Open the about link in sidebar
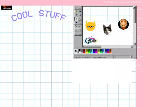This screenshot has width=143, height=107. (x=140, y=10)
